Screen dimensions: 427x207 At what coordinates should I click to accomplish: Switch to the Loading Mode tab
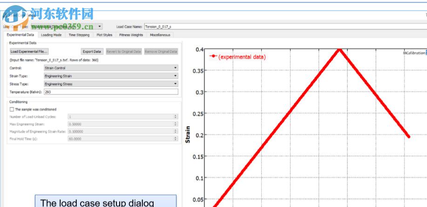click(x=51, y=35)
